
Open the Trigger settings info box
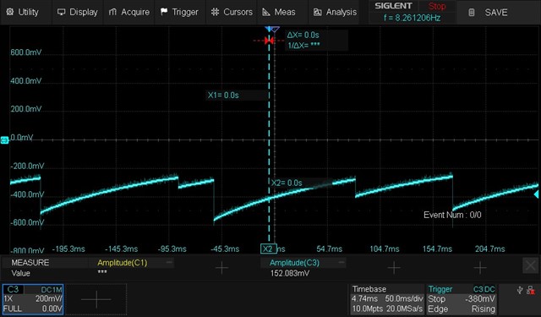point(462,299)
